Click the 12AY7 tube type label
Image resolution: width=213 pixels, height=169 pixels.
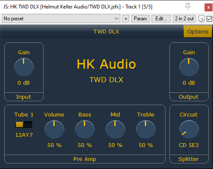pos(24,135)
